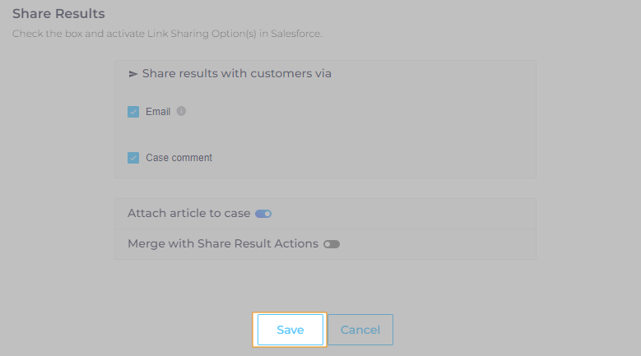This screenshot has width=641, height=356.
Task: Click empty space right of Merge toggle
Action: click(x=436, y=244)
